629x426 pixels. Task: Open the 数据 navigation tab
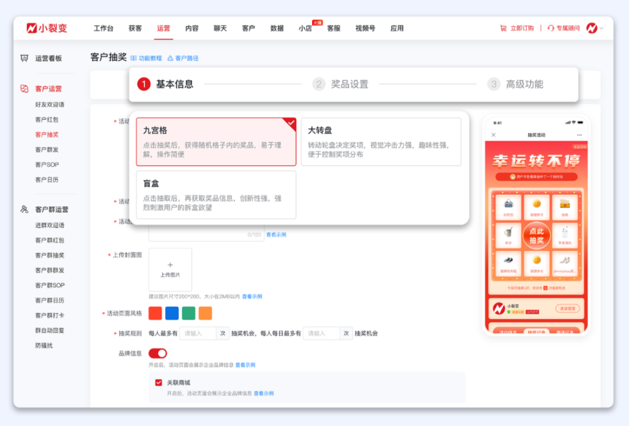[x=276, y=27]
